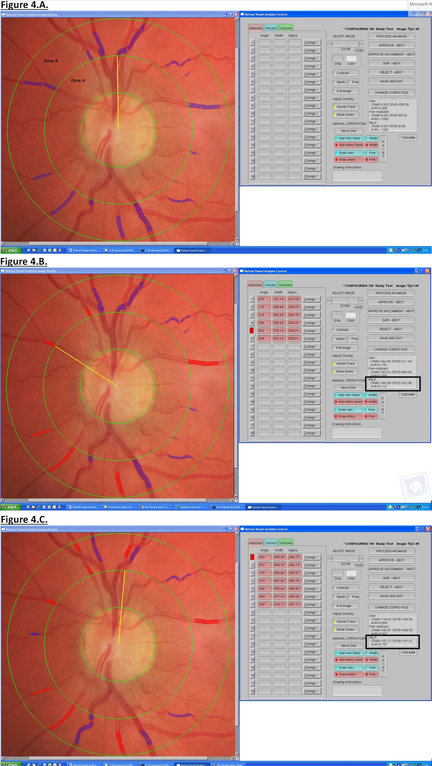The height and width of the screenshot is (766, 432).
Task: Click APPROVE - NEXT in Figure 4.B
Action: pos(391,302)
